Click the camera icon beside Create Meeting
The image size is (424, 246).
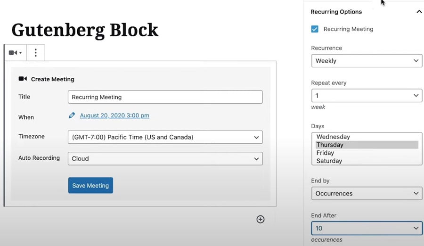(x=23, y=79)
